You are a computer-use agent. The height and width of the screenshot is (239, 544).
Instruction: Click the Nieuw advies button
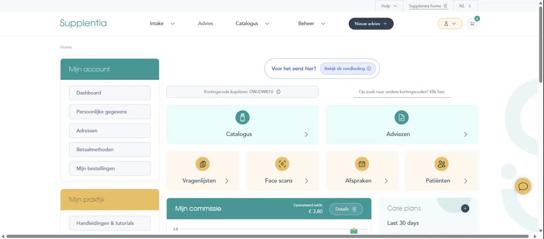pos(371,24)
